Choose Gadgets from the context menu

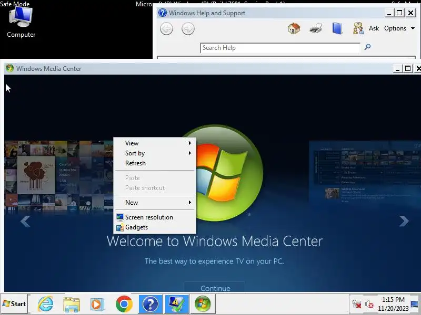(155, 227)
